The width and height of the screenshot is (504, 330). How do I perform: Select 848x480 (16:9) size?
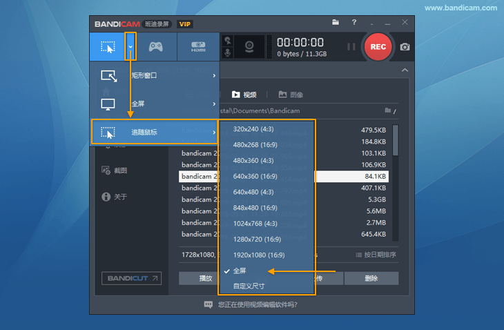click(x=266, y=208)
